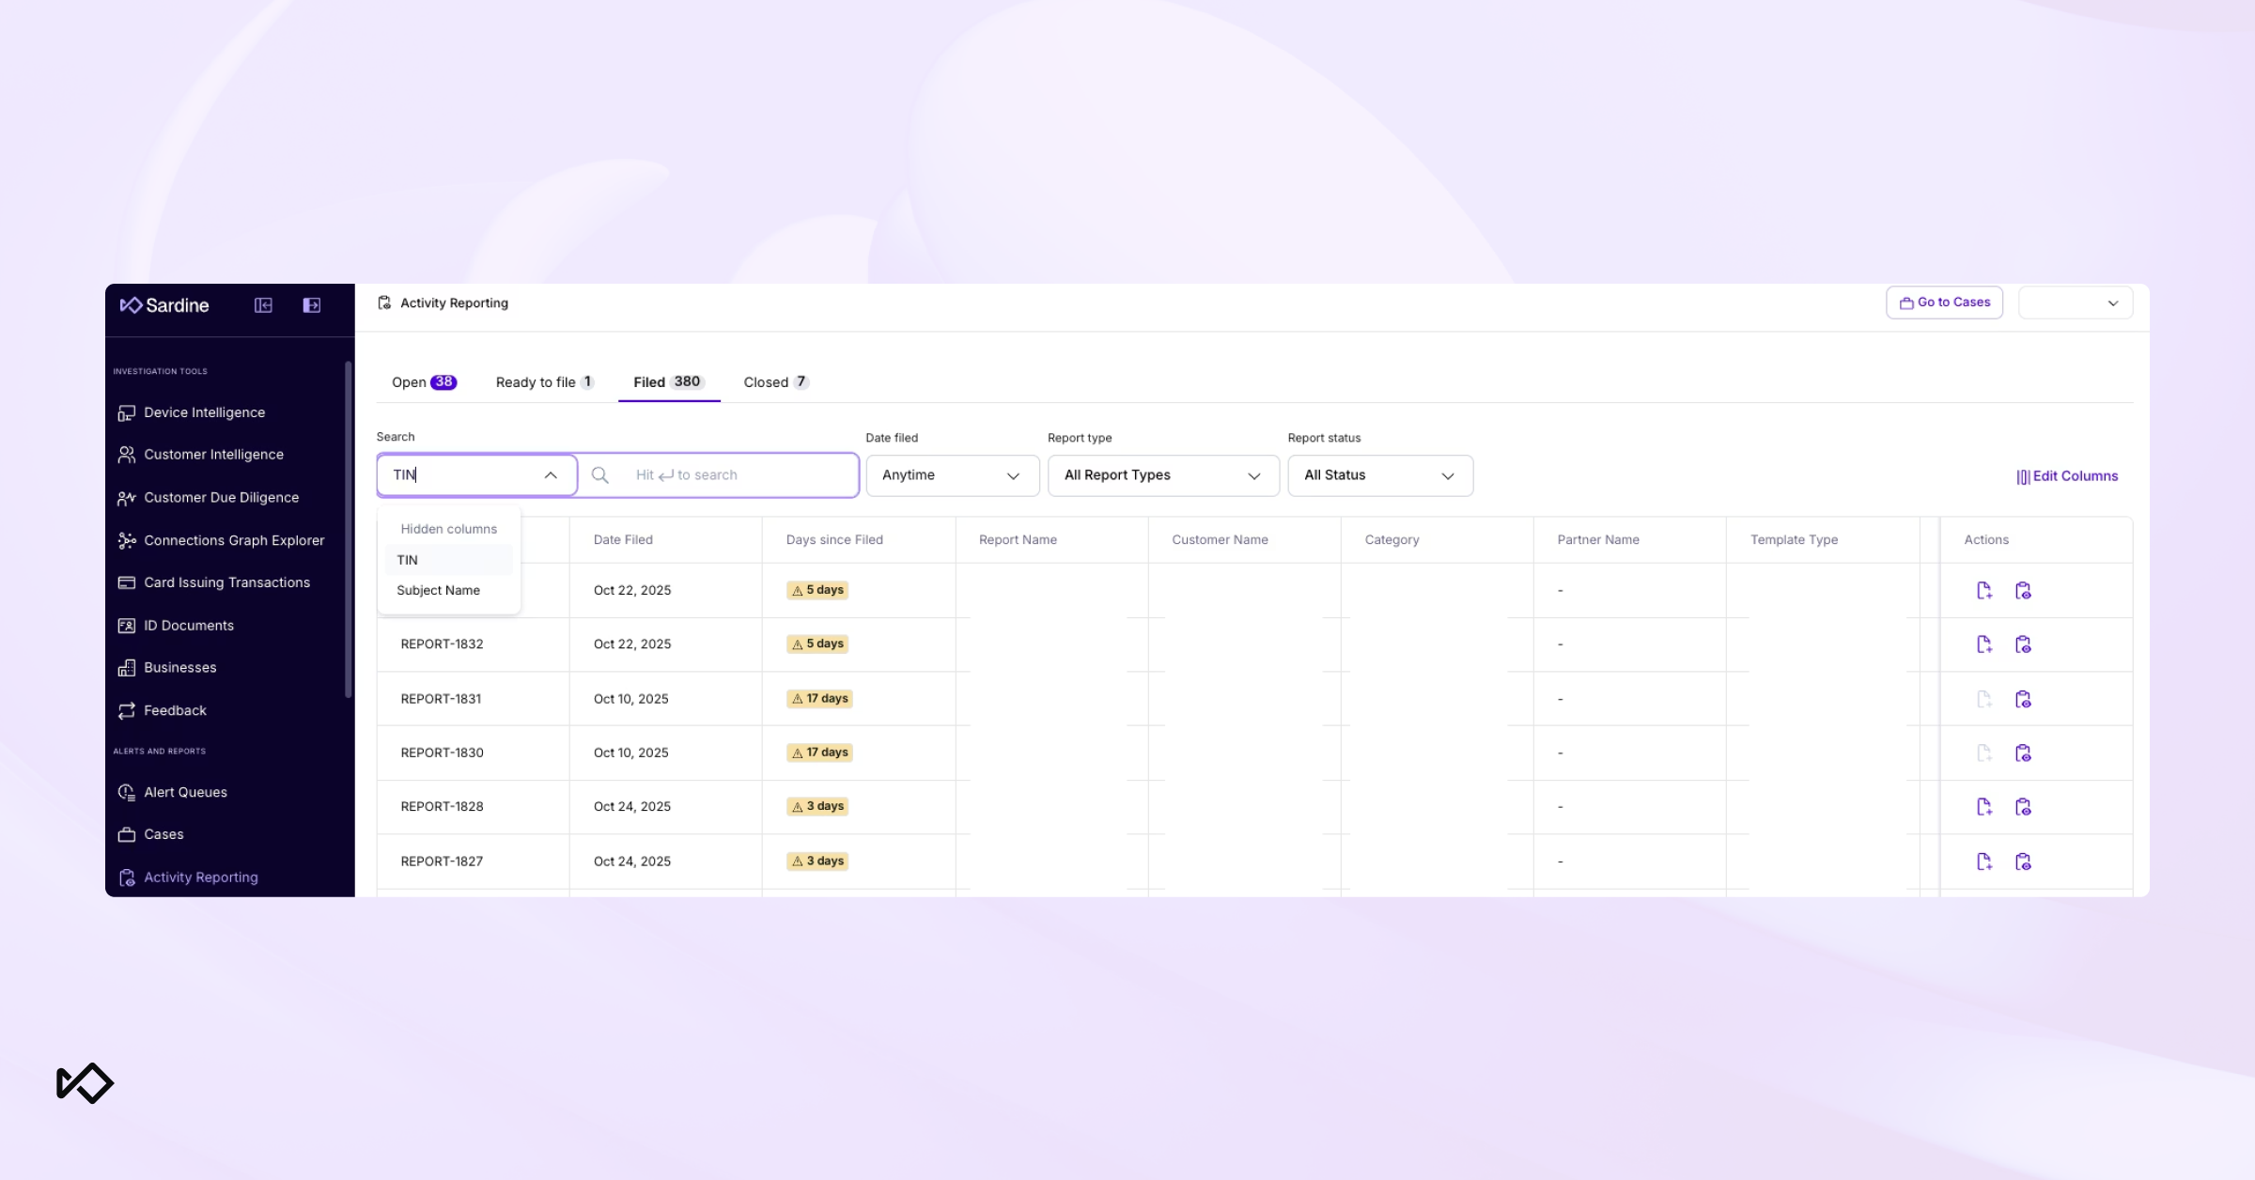The width and height of the screenshot is (2255, 1180).
Task: Open Alert Queues in sidebar
Action: [x=185, y=792]
